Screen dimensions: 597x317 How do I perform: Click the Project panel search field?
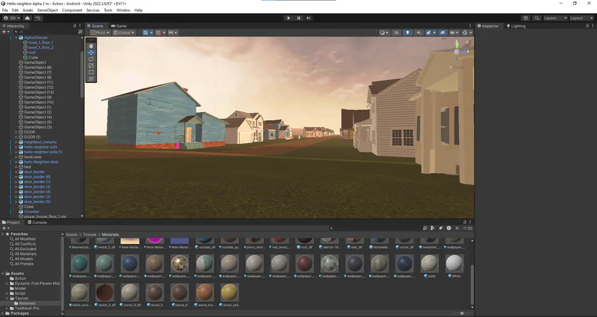pyautogui.click(x=375, y=228)
